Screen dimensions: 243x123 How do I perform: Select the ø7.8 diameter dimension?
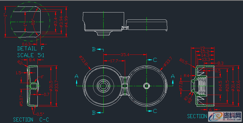(181, 85)
